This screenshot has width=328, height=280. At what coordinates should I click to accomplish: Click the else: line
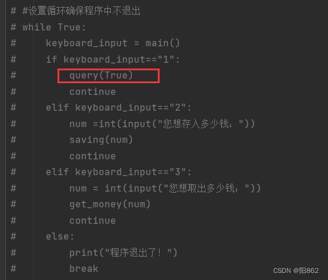coord(60,237)
